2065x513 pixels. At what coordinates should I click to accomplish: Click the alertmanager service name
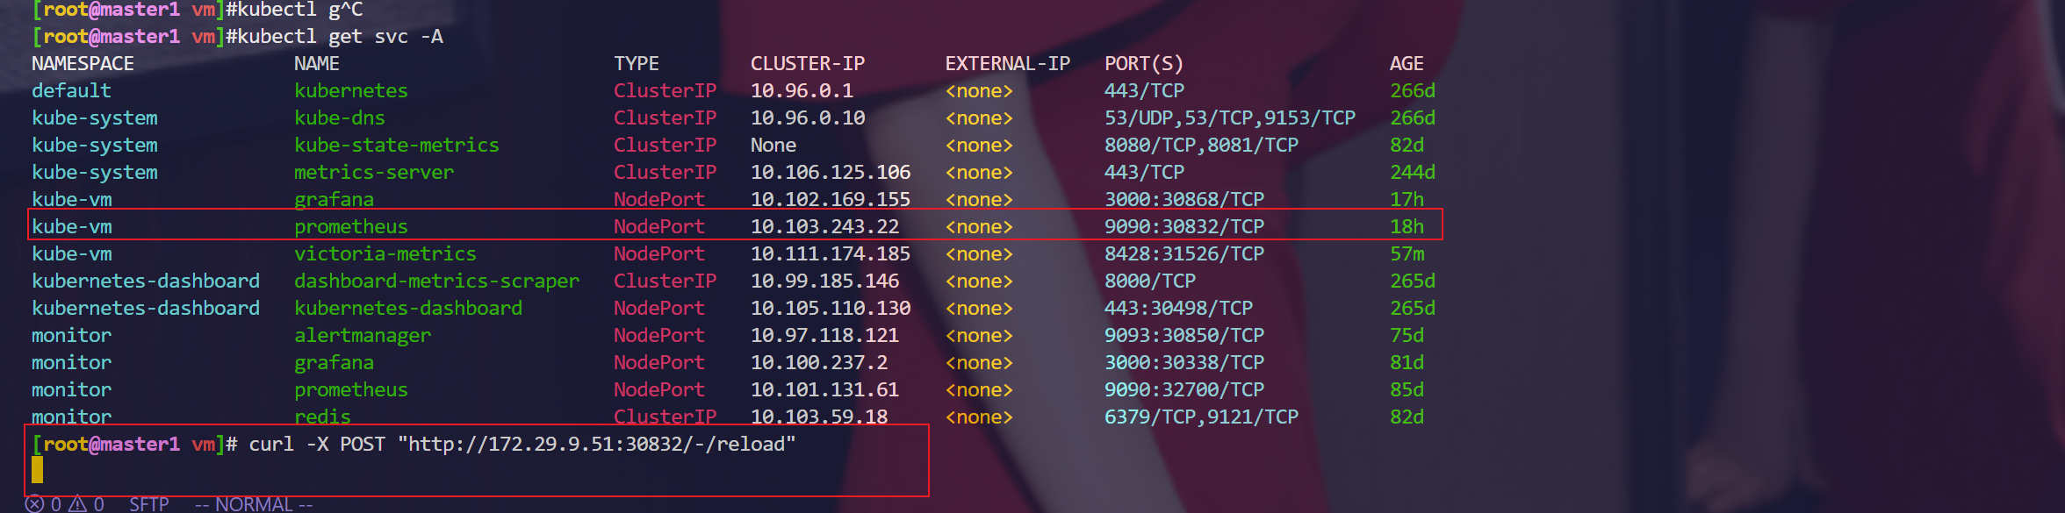tap(362, 335)
